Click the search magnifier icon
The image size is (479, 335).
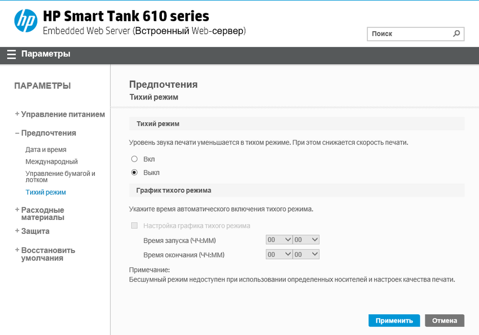[457, 33]
